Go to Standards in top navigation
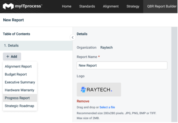The width and height of the screenshot is (178, 123). coord(87,6)
